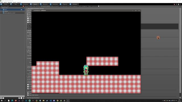Screen dimensions: 182x102
Task: Open the Transitions tab
Action: coord(55,4)
